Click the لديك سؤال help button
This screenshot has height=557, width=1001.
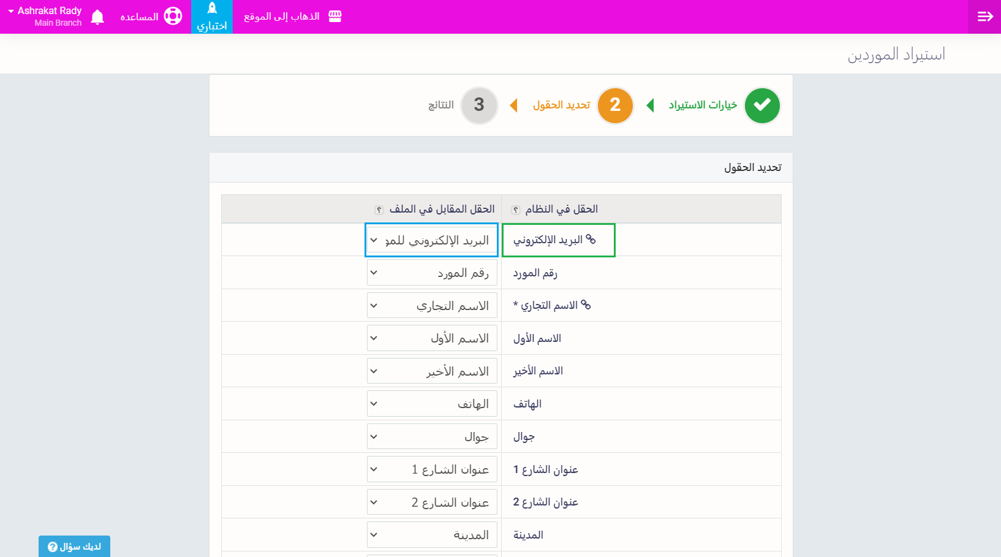[74, 547]
